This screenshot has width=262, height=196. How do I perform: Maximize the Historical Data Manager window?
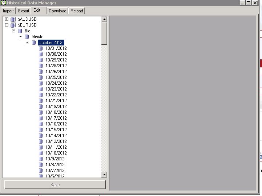[249, 3]
